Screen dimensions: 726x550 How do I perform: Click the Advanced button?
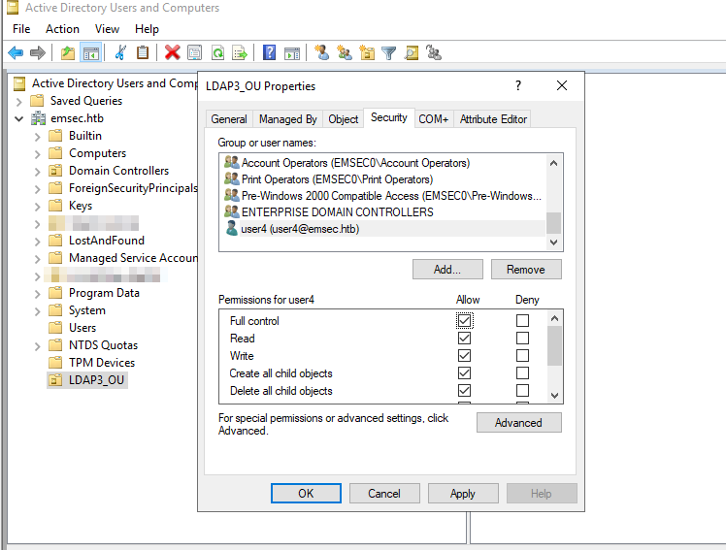click(x=518, y=423)
